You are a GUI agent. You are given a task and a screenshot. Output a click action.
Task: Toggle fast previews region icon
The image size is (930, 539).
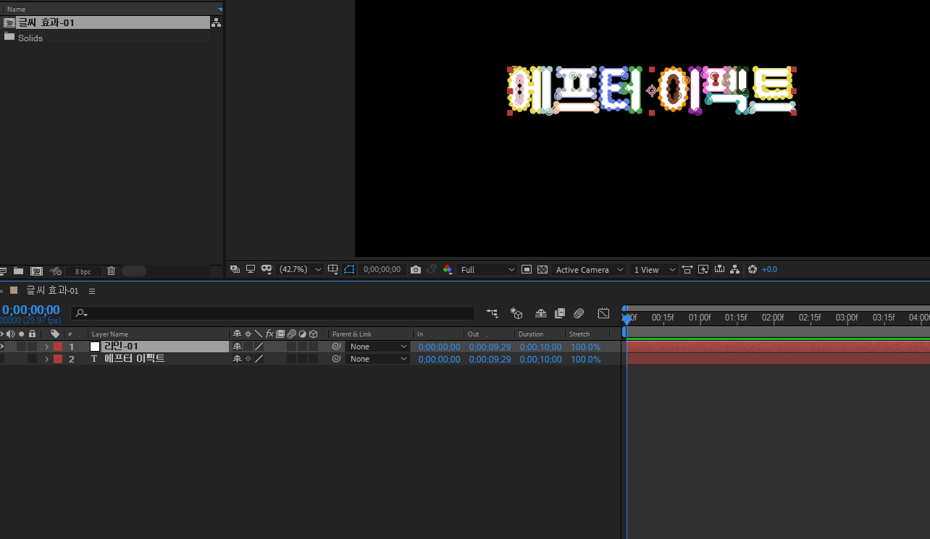click(527, 269)
